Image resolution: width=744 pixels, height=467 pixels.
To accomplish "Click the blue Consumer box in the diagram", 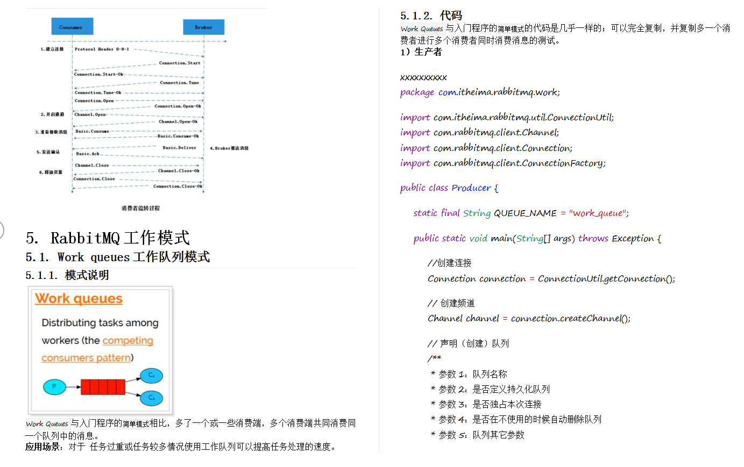I will [73, 27].
